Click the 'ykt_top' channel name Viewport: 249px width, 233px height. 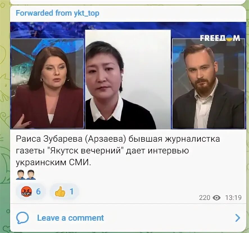coord(87,13)
